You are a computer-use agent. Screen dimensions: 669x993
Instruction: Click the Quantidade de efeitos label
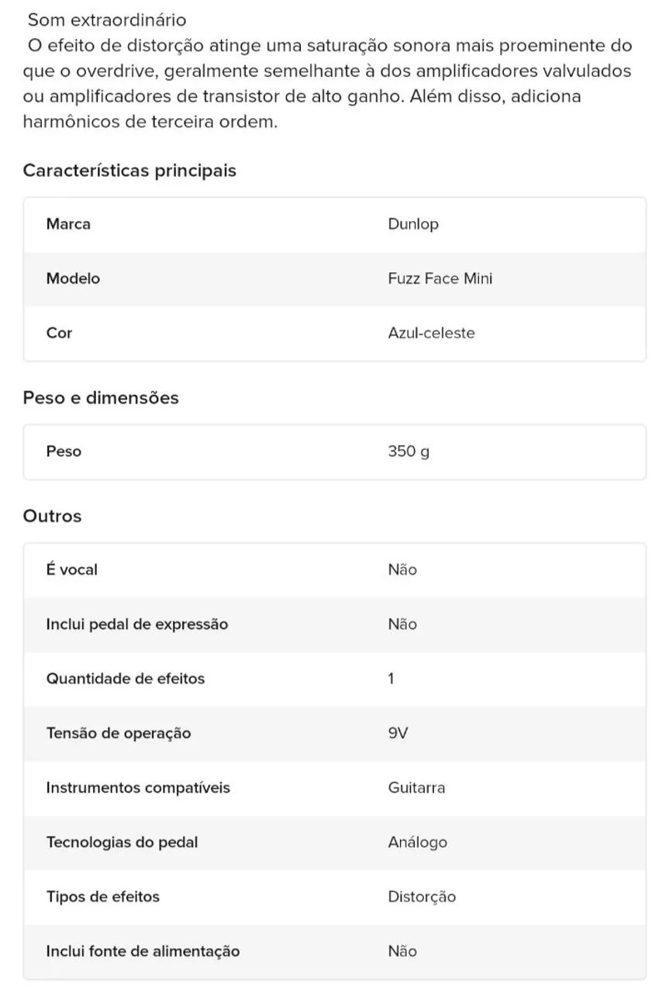point(126,679)
